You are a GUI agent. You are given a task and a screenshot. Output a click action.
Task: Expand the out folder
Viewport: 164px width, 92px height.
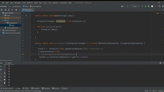point(3,18)
